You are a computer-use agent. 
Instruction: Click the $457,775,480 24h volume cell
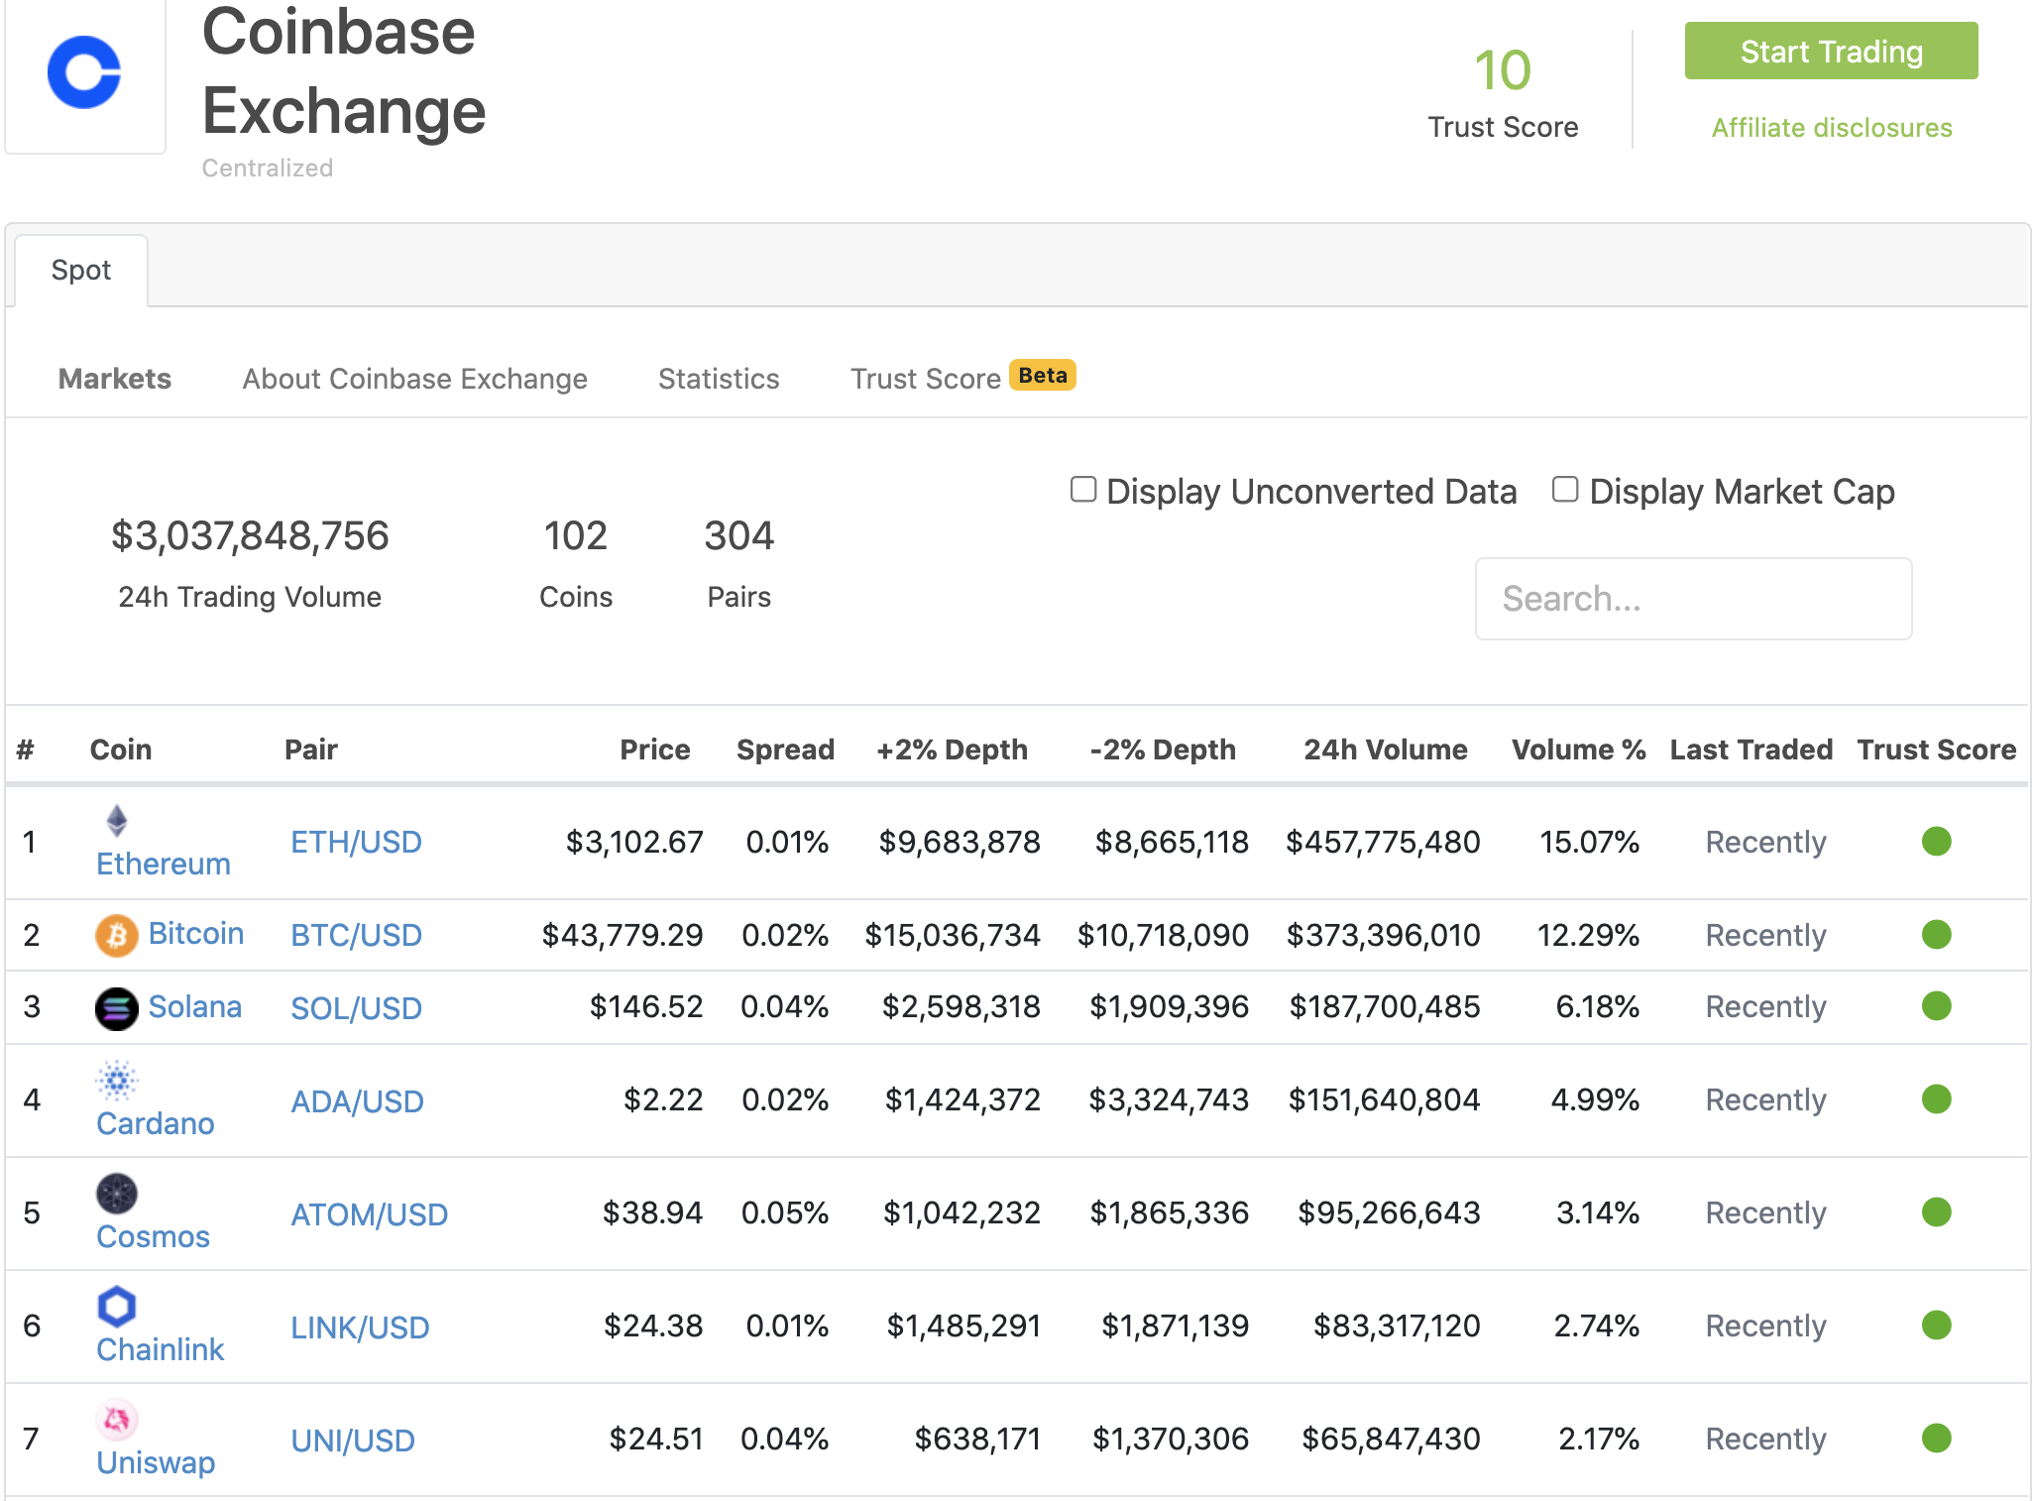point(1383,842)
